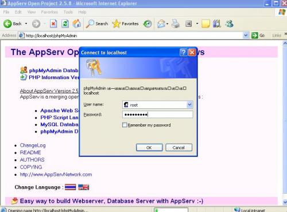This screenshot has height=212, width=287.
Task: Open MySQL Database link
Action: pyautogui.click(x=60, y=124)
